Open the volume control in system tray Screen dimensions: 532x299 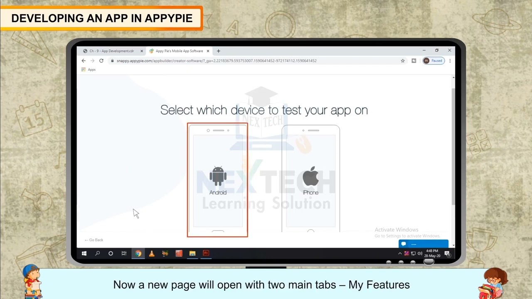pyautogui.click(x=420, y=253)
